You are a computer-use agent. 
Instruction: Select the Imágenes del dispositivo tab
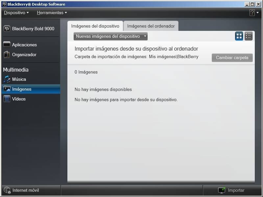[95, 26]
